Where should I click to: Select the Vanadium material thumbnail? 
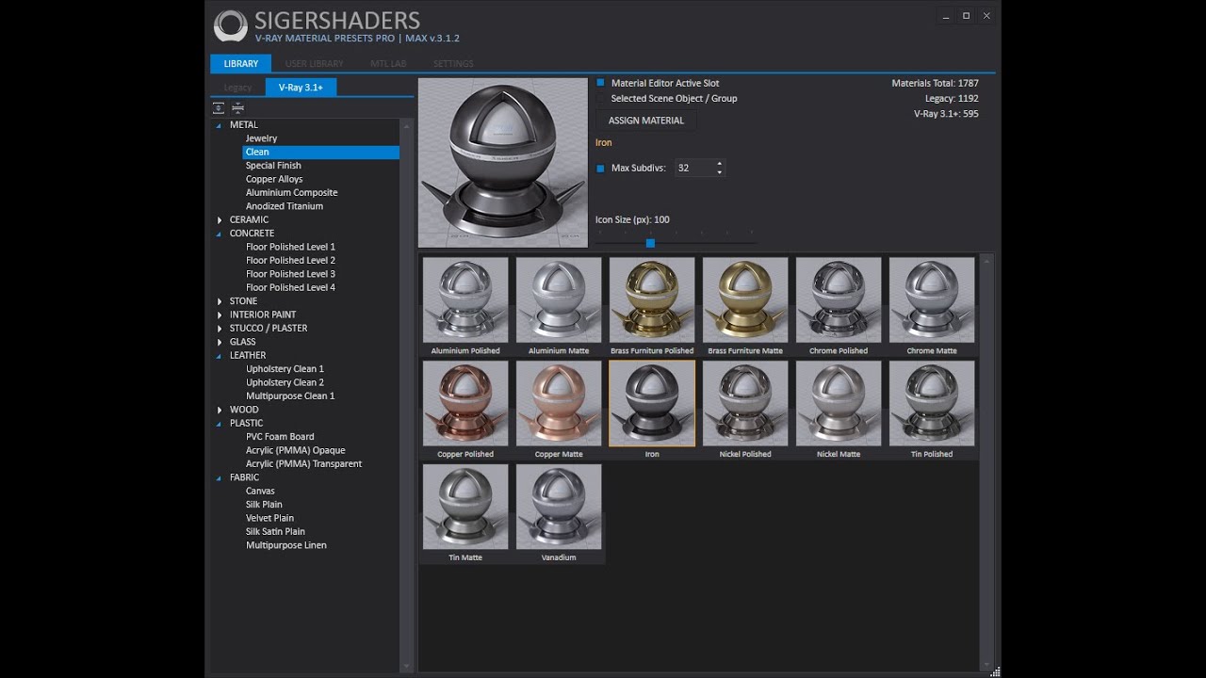[559, 507]
